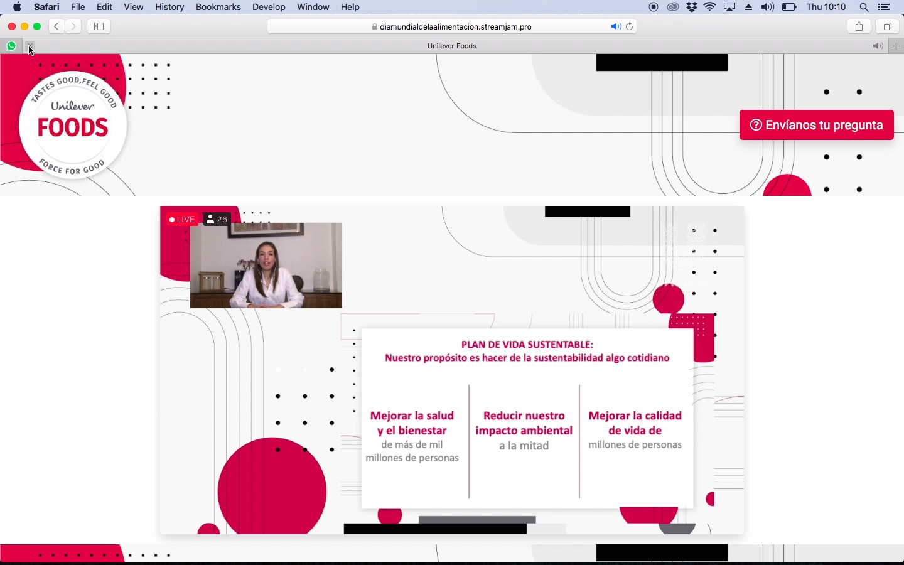Click the Dropbox menu bar icon
This screenshot has height=565, width=904.
(x=691, y=7)
